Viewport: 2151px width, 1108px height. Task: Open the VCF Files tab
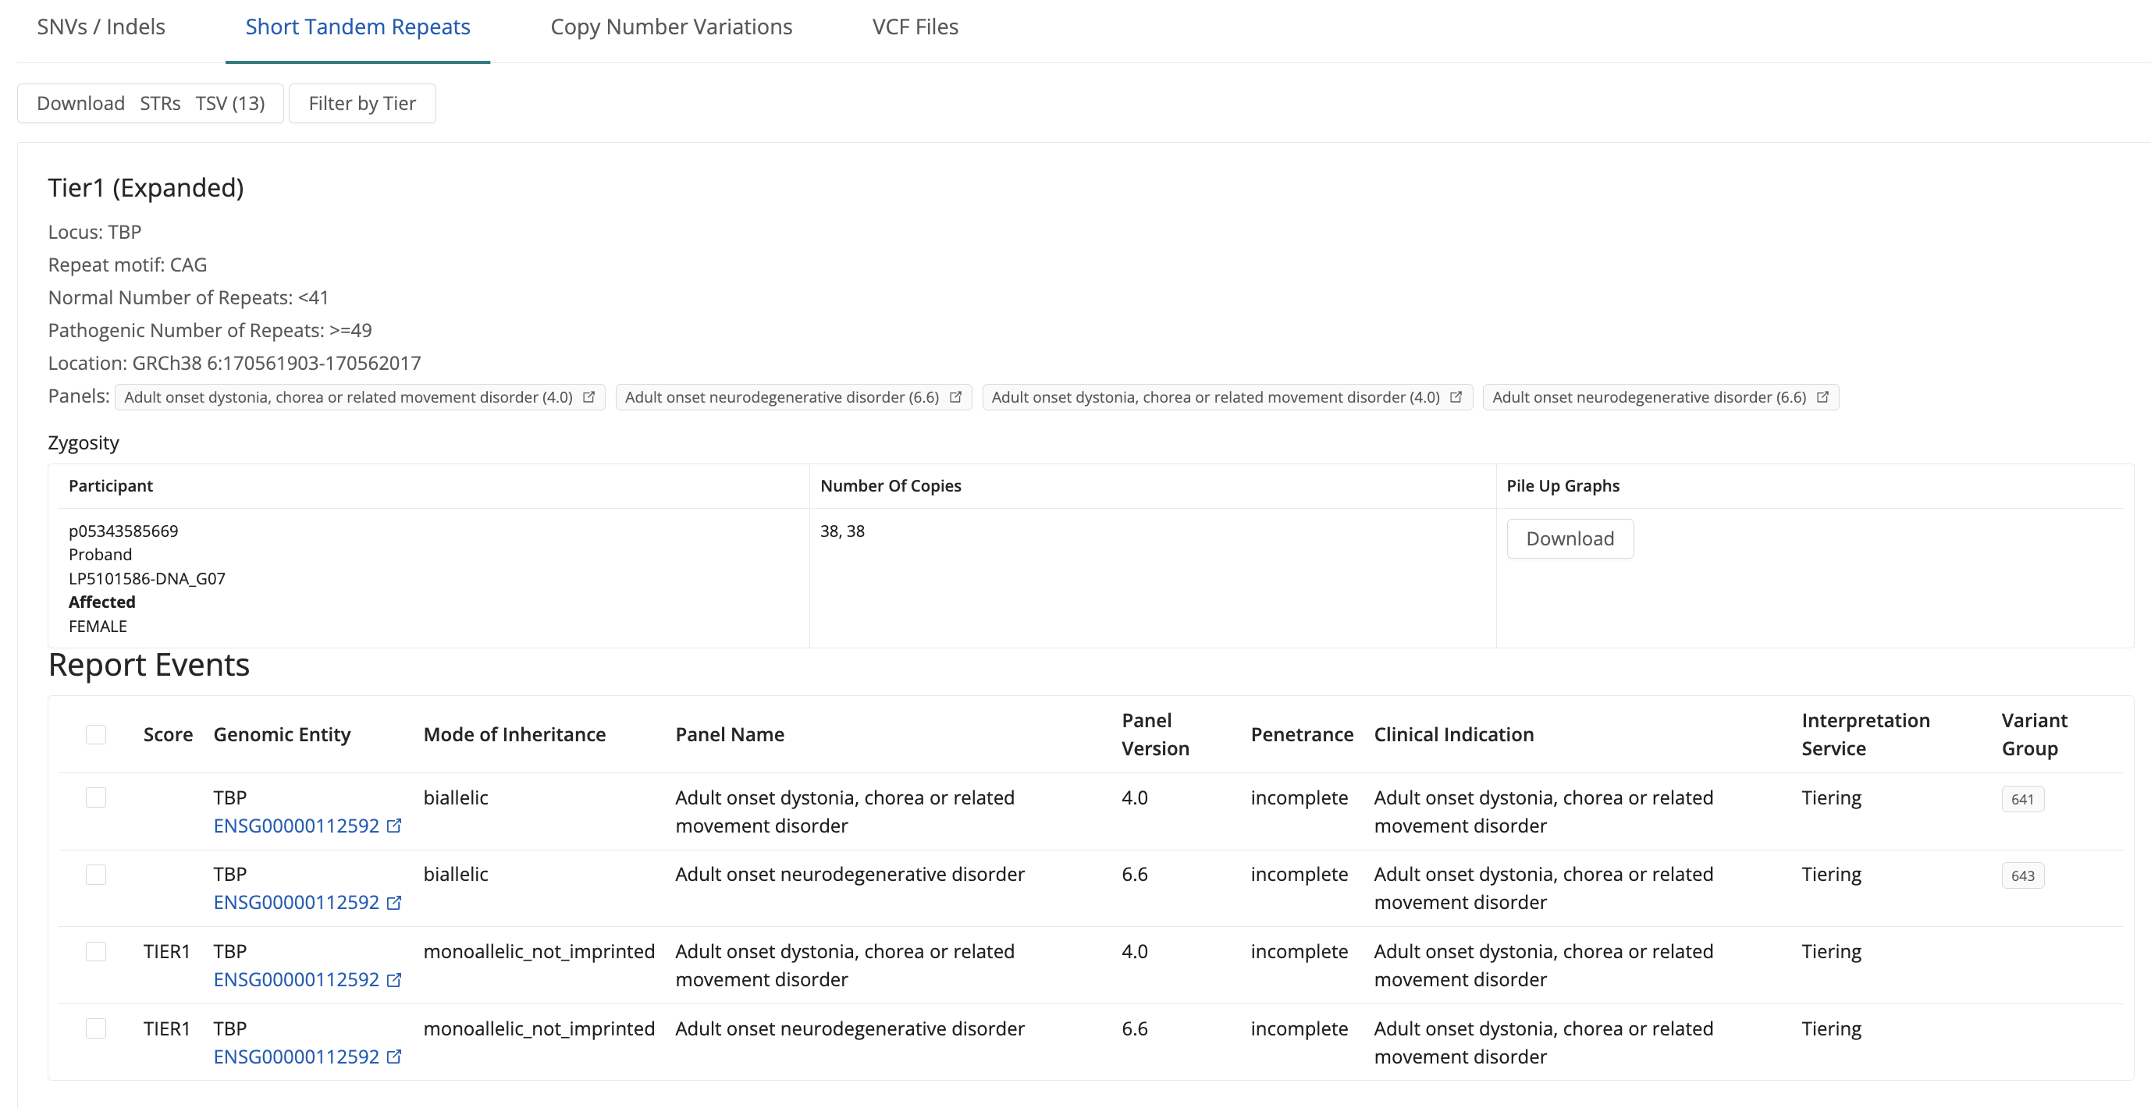[x=915, y=27]
